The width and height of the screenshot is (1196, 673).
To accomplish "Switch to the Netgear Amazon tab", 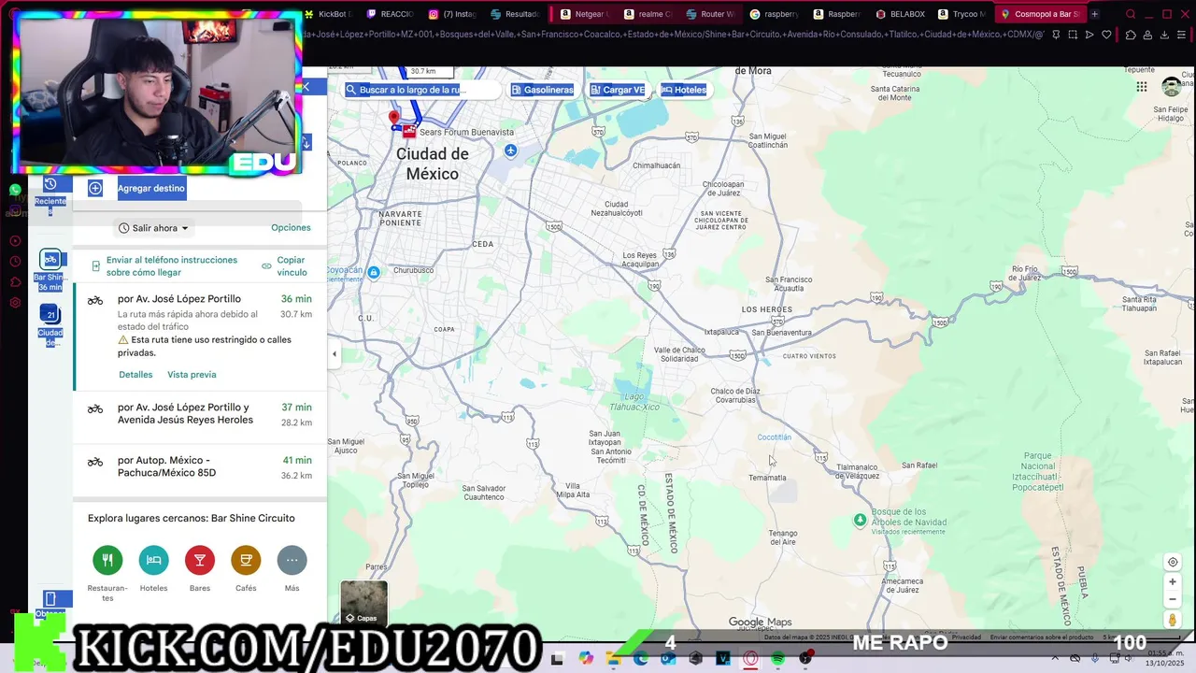I will 583,14.
